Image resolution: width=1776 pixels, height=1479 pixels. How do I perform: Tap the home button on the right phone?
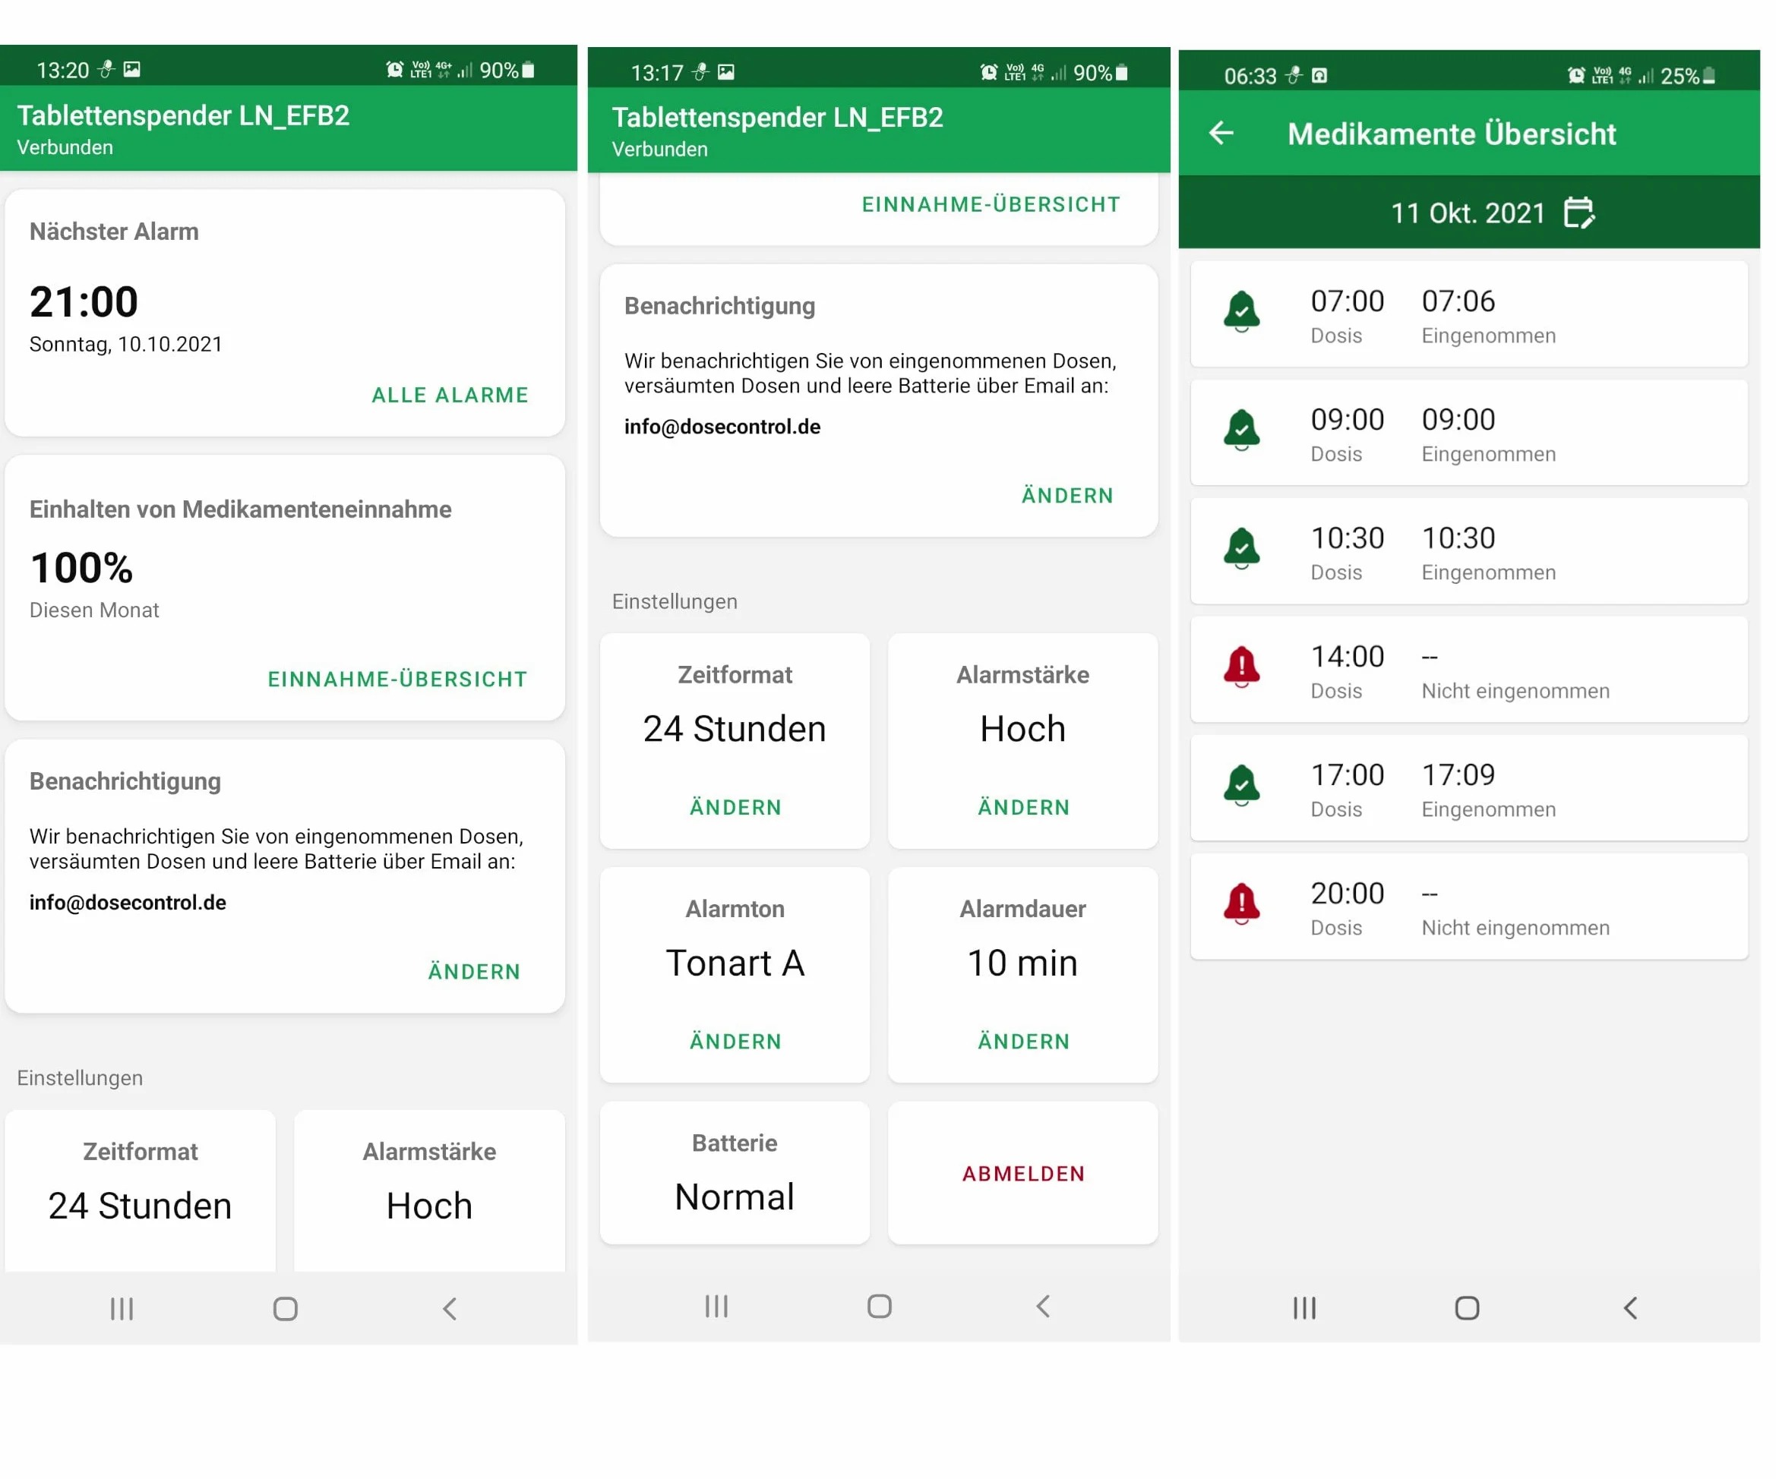coord(1468,1308)
